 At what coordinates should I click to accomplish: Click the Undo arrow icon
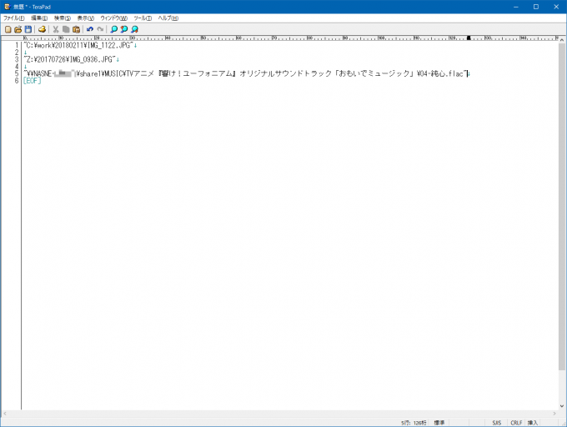90,29
